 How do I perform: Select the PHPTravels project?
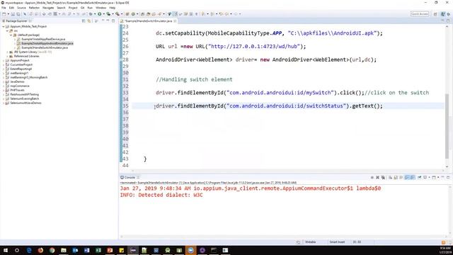(x=17, y=90)
